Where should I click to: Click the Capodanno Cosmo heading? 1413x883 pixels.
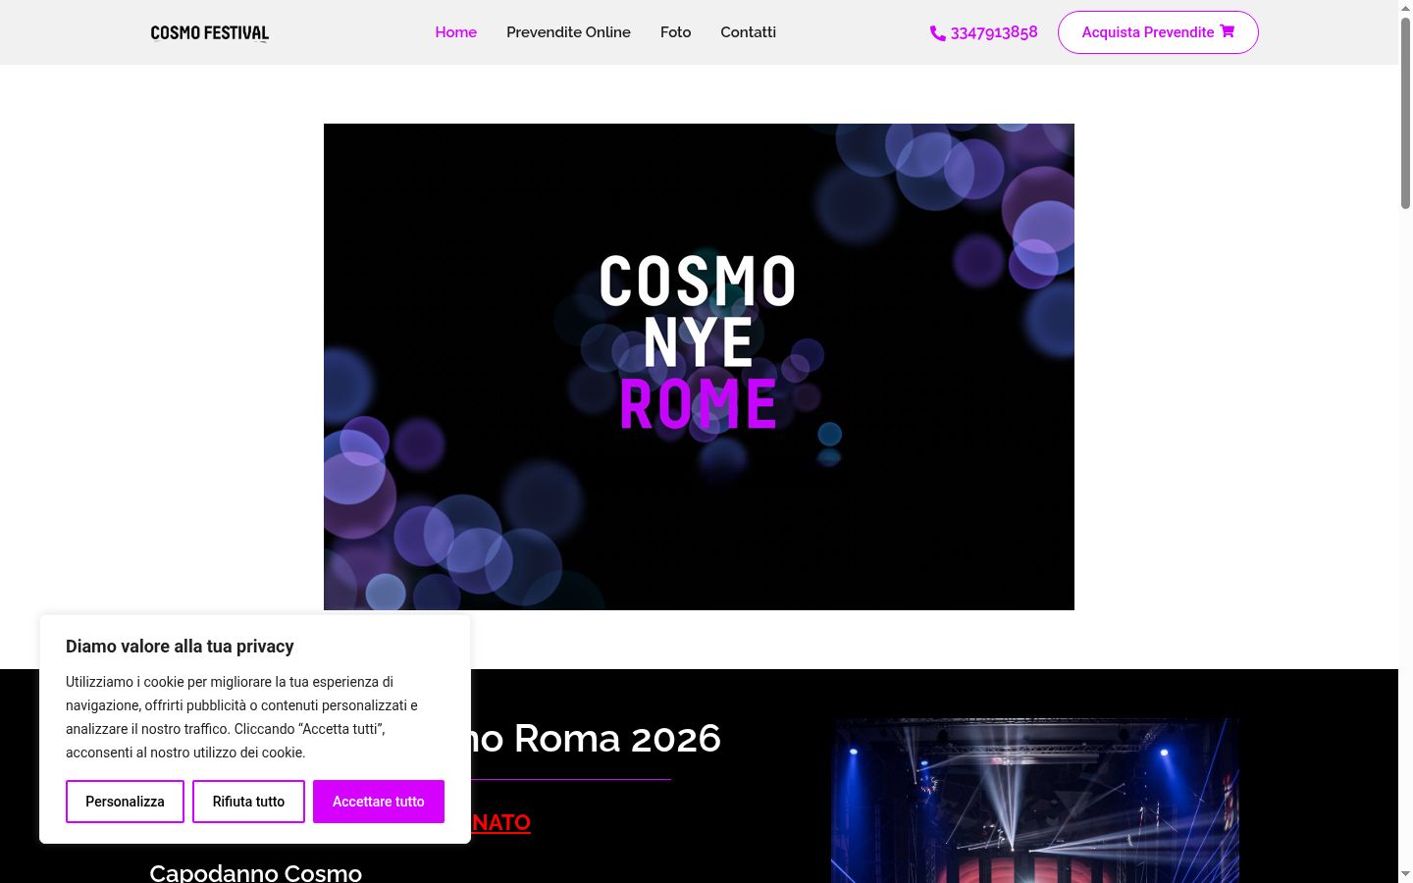tap(255, 872)
